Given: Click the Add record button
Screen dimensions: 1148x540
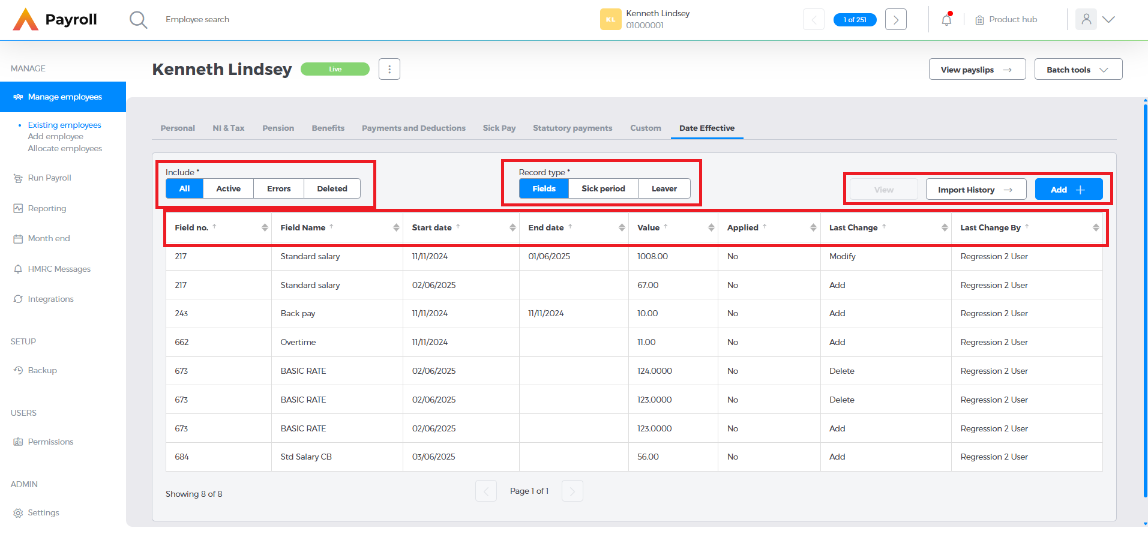Looking at the screenshot, I should [x=1069, y=190].
